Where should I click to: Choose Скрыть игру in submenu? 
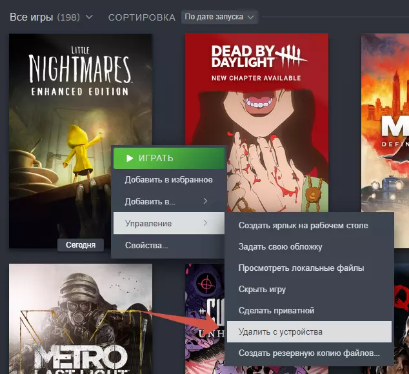point(309,290)
